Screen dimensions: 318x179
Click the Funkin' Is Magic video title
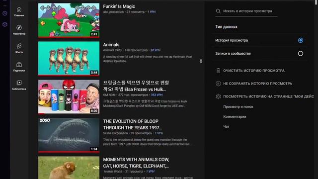point(119,6)
